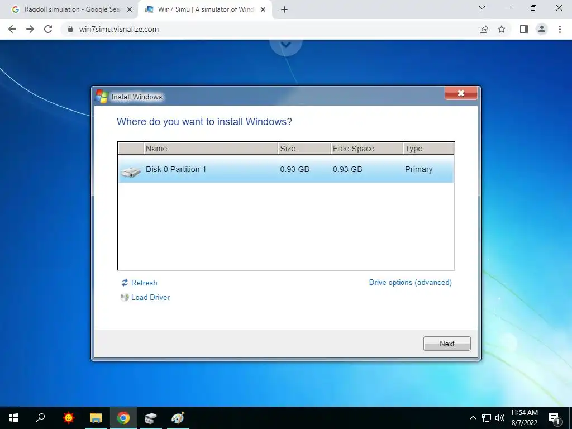Viewport: 572px width, 429px height.
Task: Open the browser side panel
Action: [524, 29]
